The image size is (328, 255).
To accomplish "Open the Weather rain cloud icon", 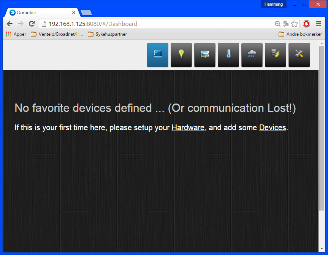I will [x=252, y=55].
